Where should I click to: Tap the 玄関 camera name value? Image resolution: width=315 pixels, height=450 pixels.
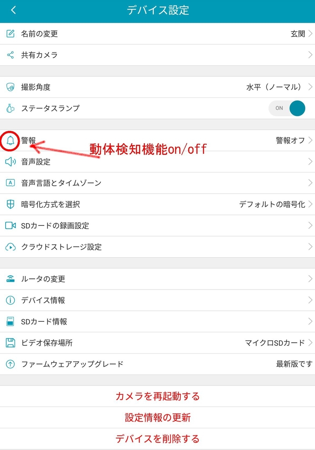[x=298, y=34]
